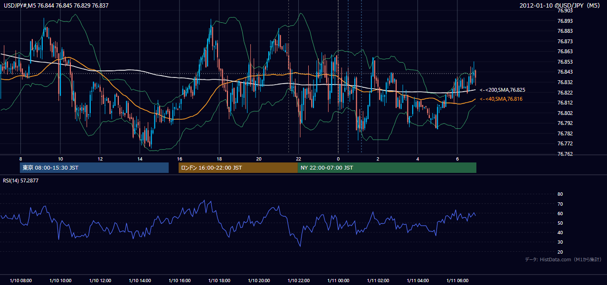Viewport: 607px width, 285px height.
Task: Click the 1/11 02:00 bottom time label
Action: click(378, 280)
